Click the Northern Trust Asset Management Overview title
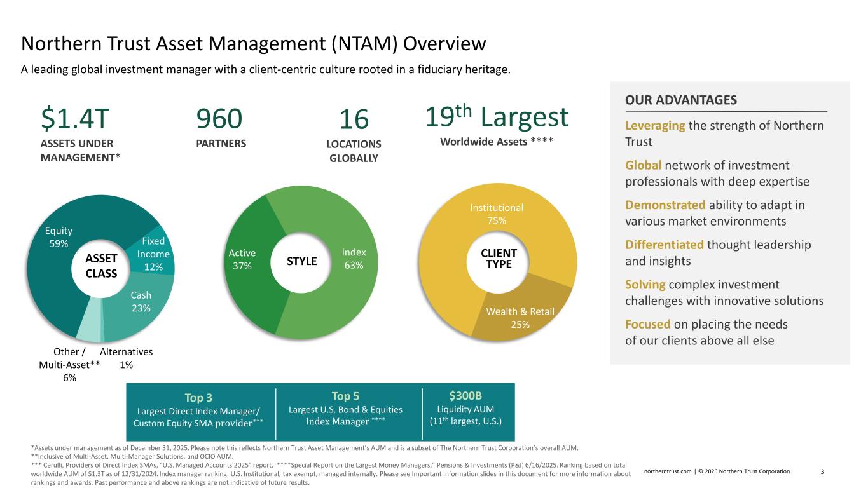The width and height of the screenshot is (868, 488). pos(254,43)
